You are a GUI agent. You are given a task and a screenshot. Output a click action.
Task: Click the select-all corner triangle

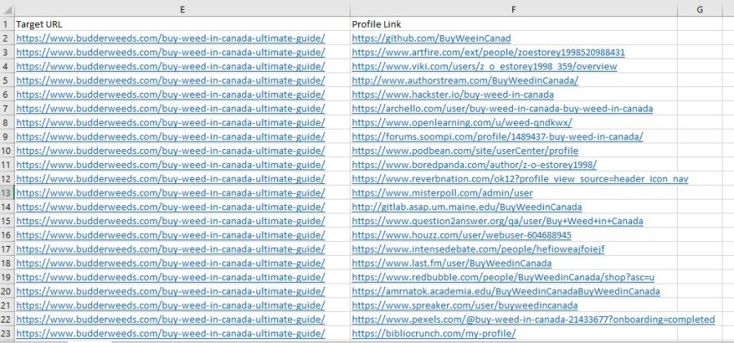(x=7, y=9)
